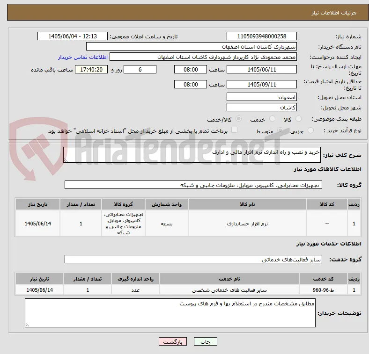Click the price validity date 1405/09/11
369x354 pixels.
[x=261, y=84]
